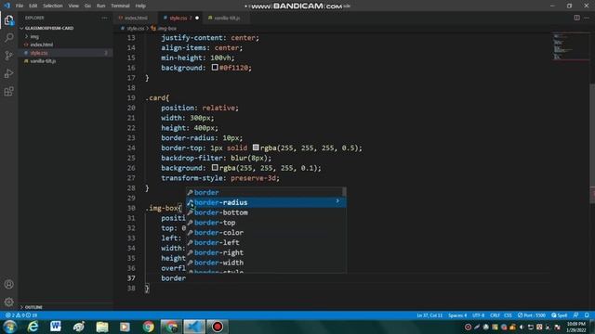
Task: Open the File menu
Action: click(20, 6)
